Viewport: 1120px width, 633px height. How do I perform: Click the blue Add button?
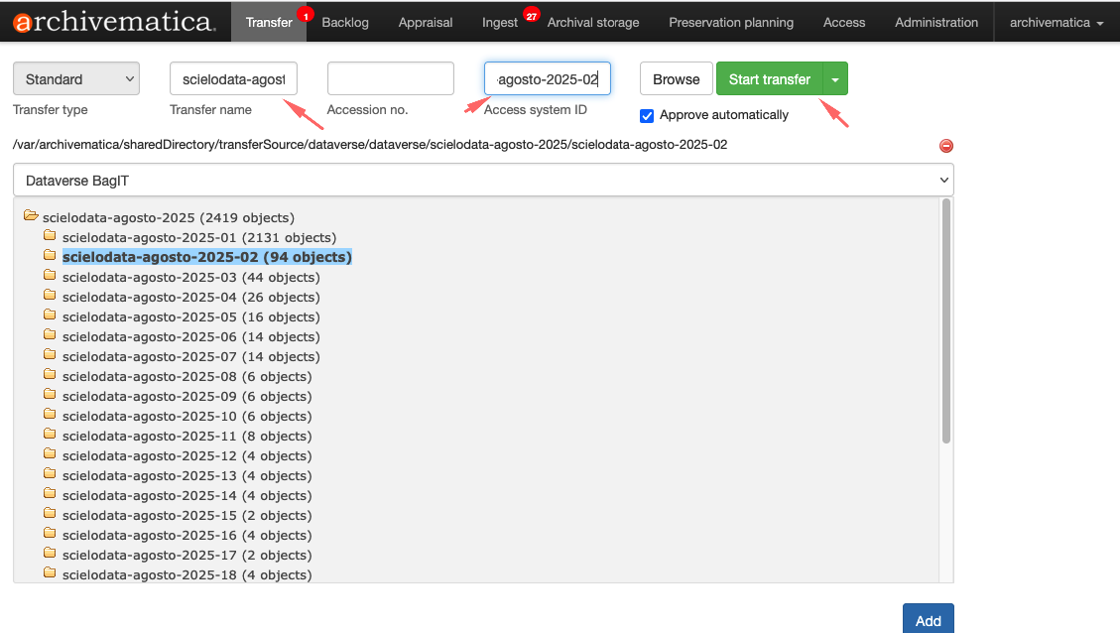tap(928, 620)
